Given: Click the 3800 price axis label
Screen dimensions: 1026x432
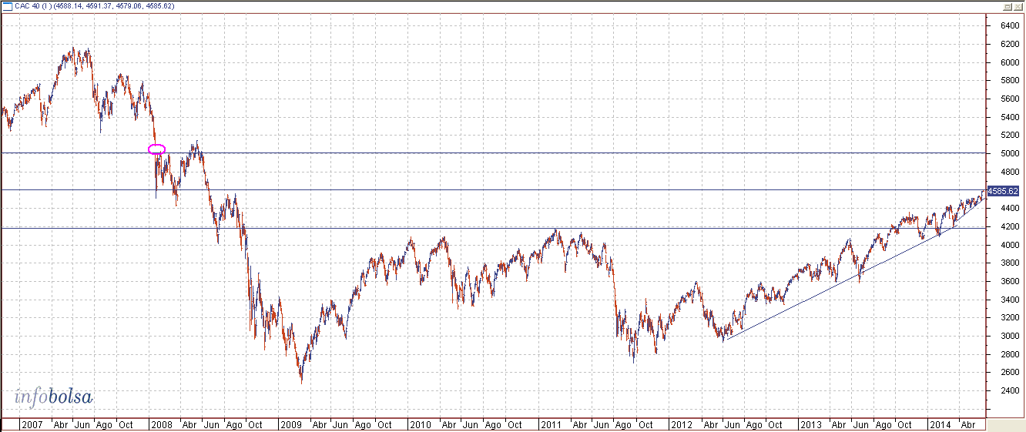Looking at the screenshot, I should (1009, 263).
